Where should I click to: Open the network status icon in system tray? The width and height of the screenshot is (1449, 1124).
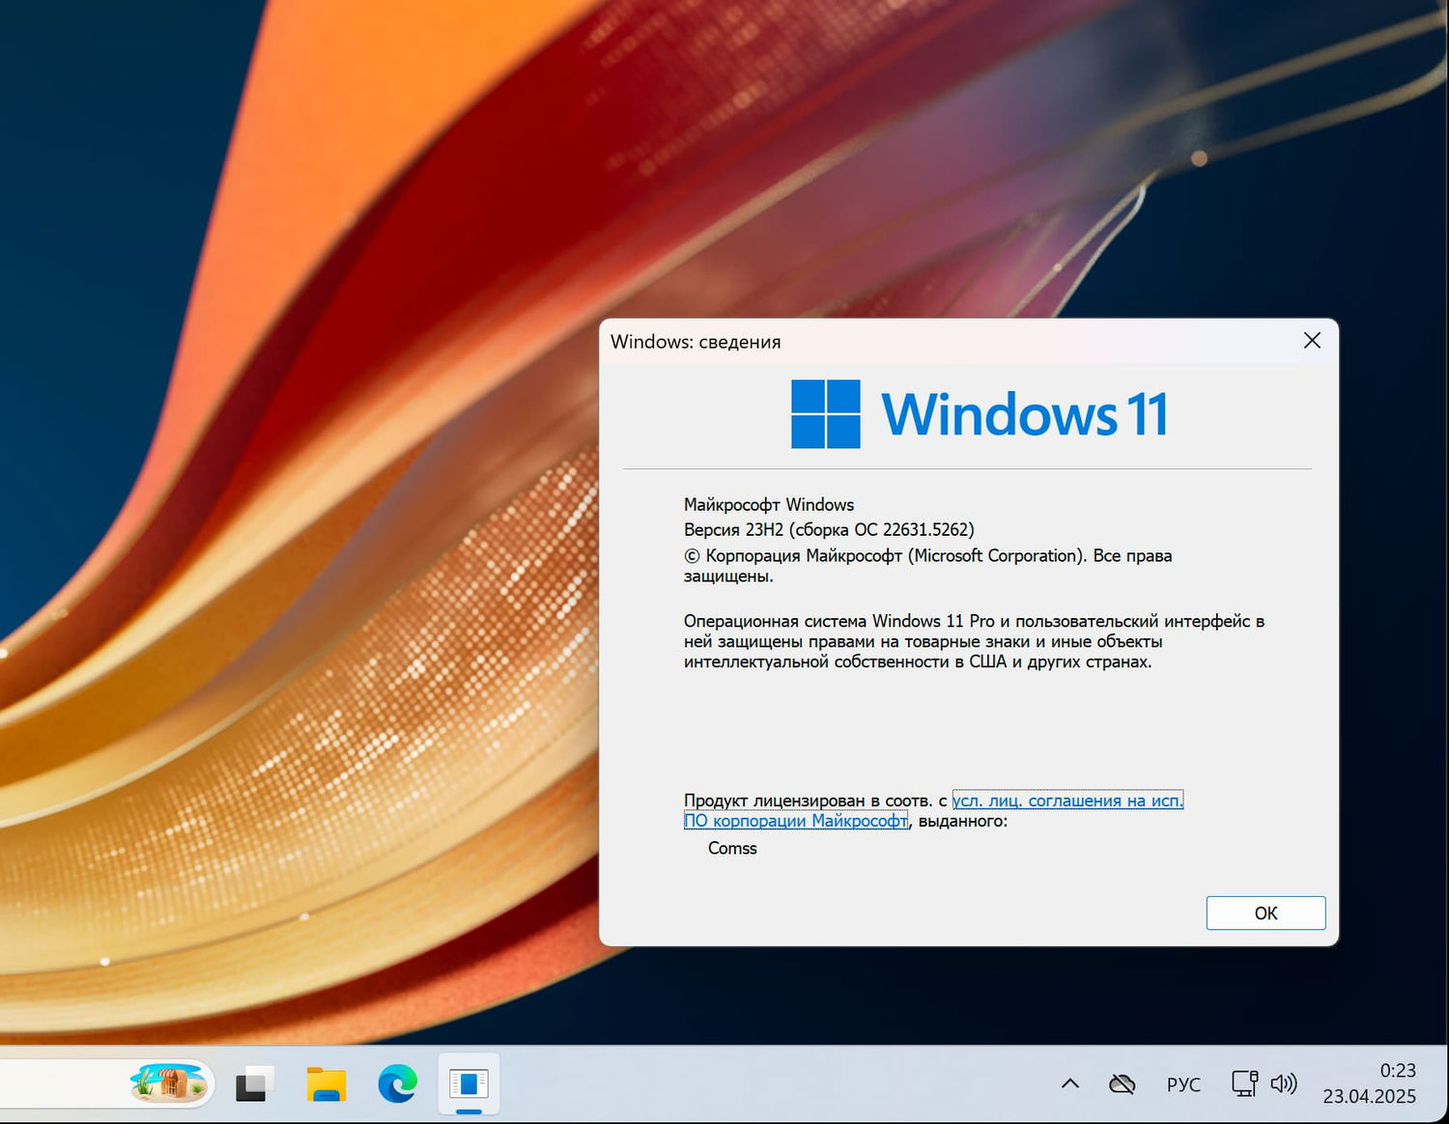(1244, 1083)
